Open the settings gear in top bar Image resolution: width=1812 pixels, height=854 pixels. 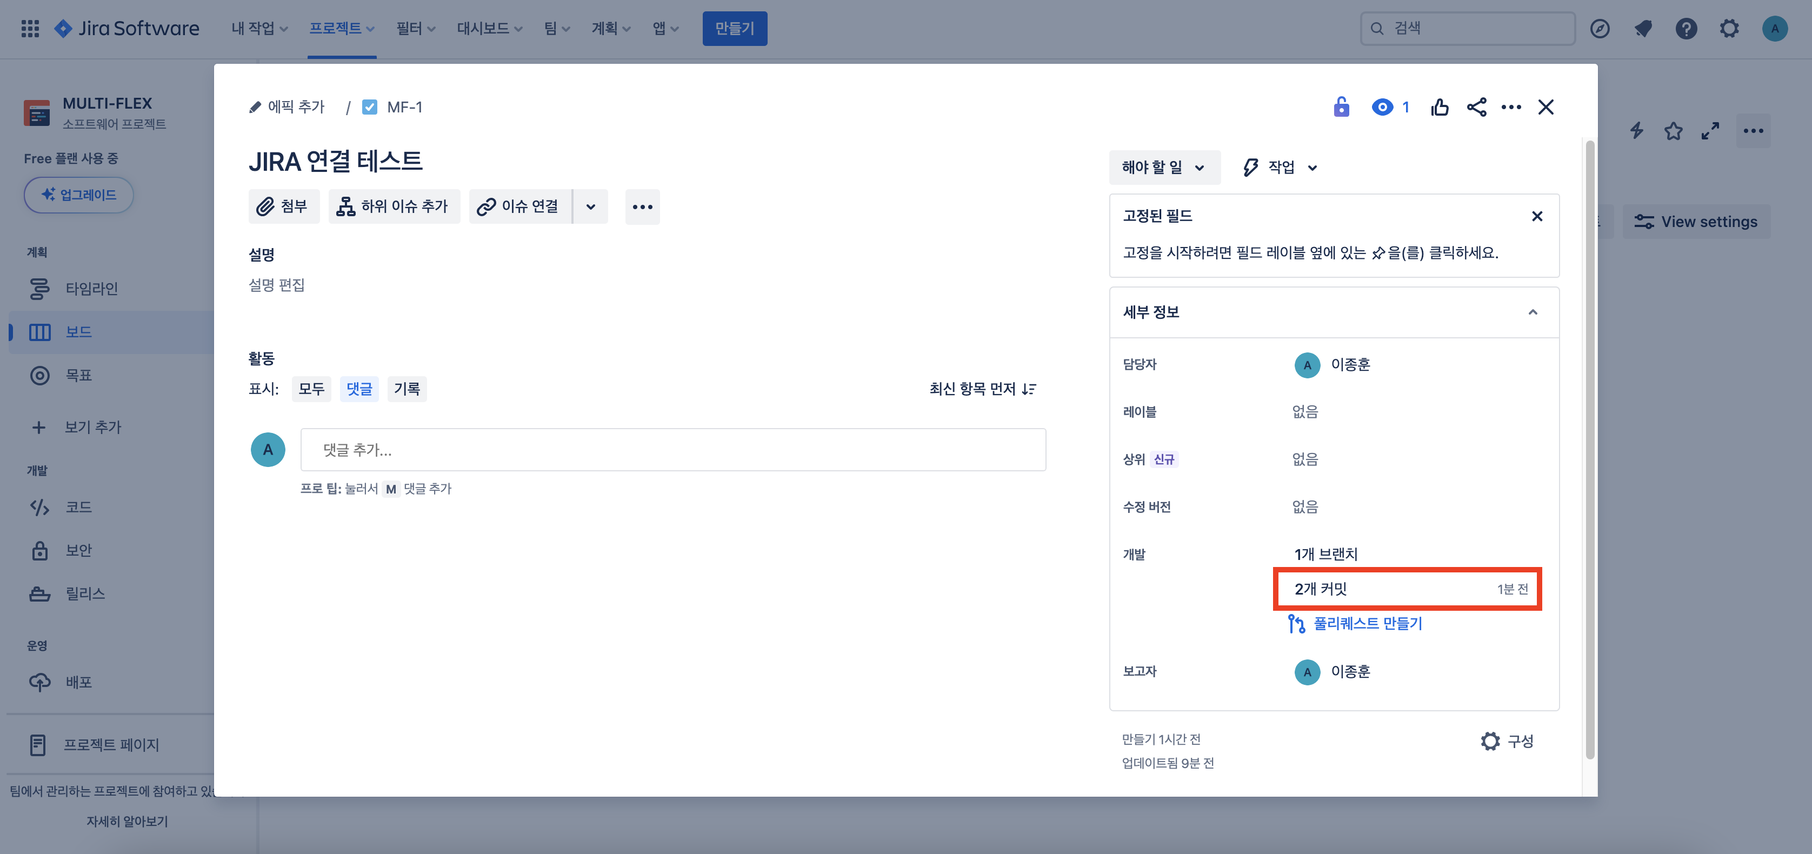tap(1729, 29)
